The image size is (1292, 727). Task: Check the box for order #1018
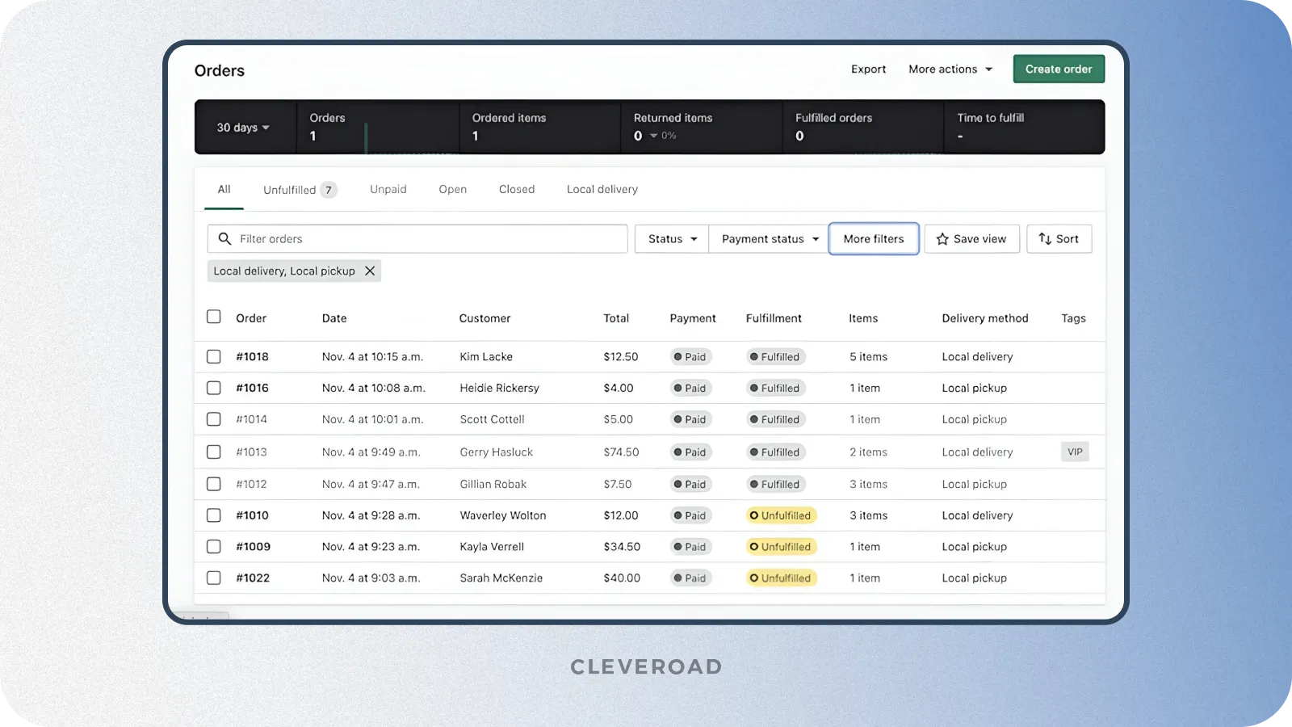pos(214,356)
